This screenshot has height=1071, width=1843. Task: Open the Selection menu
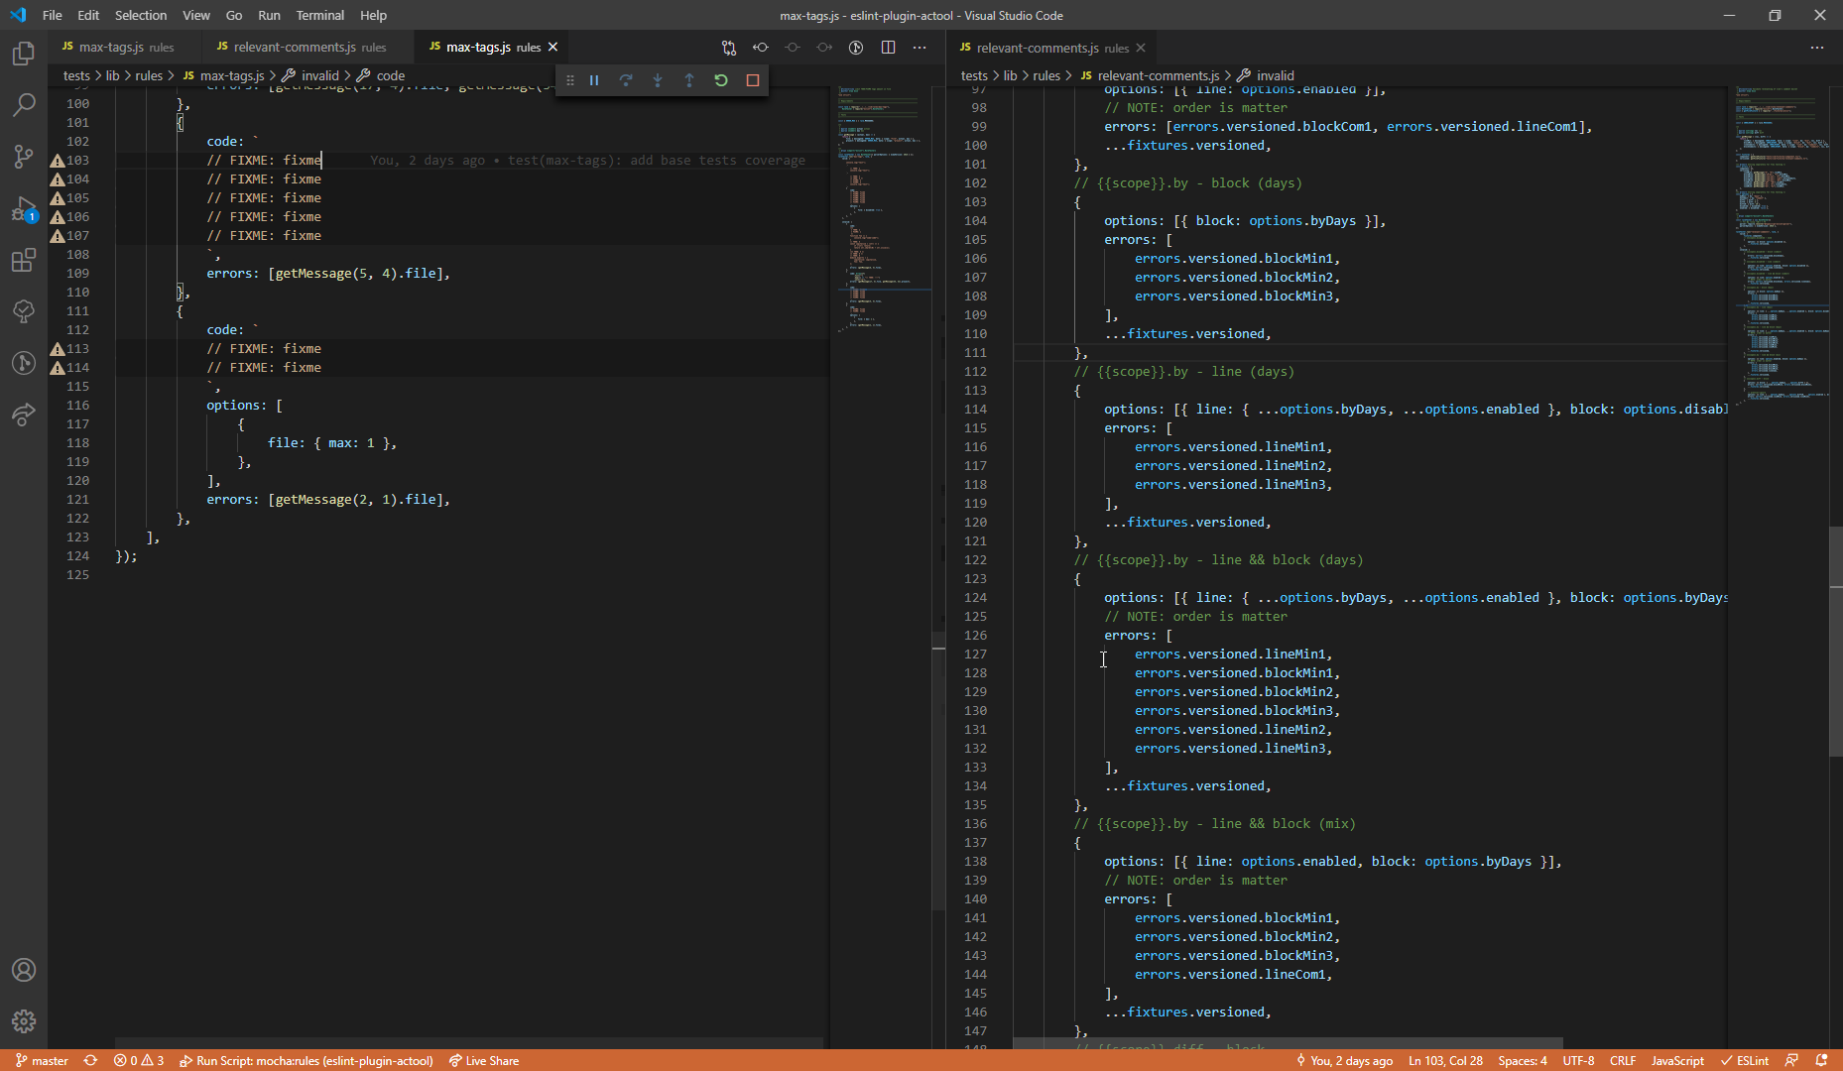141,15
